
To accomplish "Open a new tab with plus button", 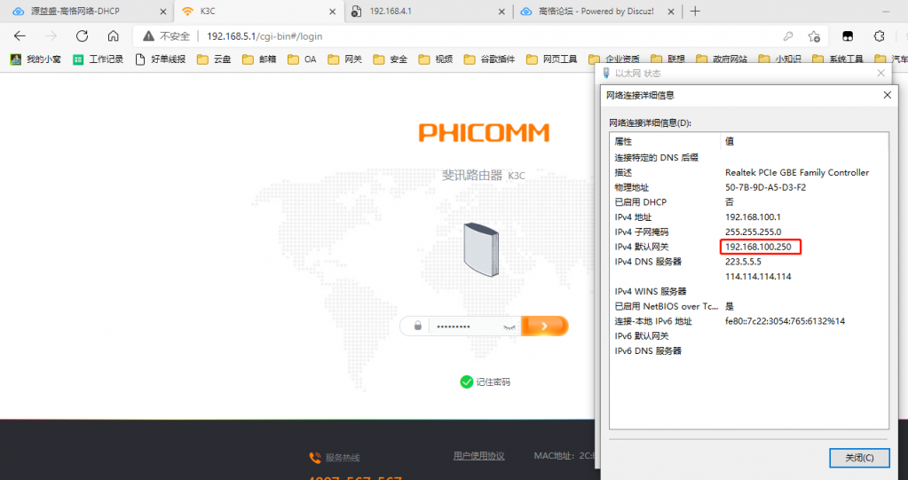I will pyautogui.click(x=695, y=11).
